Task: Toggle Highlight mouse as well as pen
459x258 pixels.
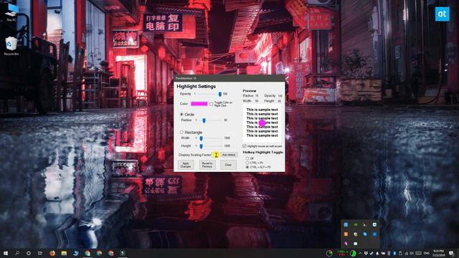Action: pyautogui.click(x=245, y=145)
